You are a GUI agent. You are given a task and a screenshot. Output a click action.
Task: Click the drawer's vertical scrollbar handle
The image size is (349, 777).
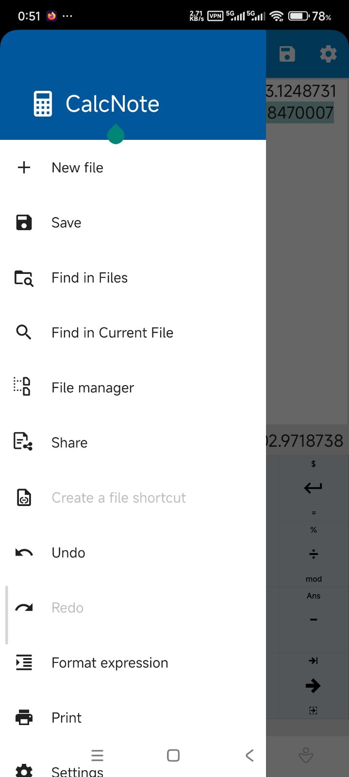(6, 615)
